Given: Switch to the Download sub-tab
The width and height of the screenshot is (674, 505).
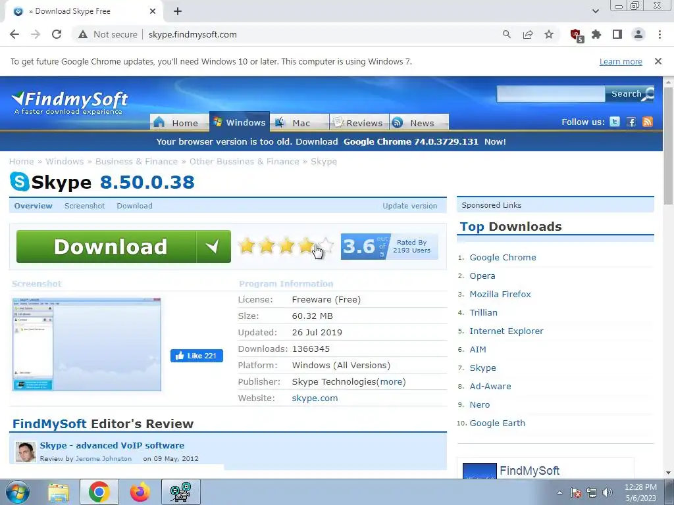Looking at the screenshot, I should pos(134,206).
